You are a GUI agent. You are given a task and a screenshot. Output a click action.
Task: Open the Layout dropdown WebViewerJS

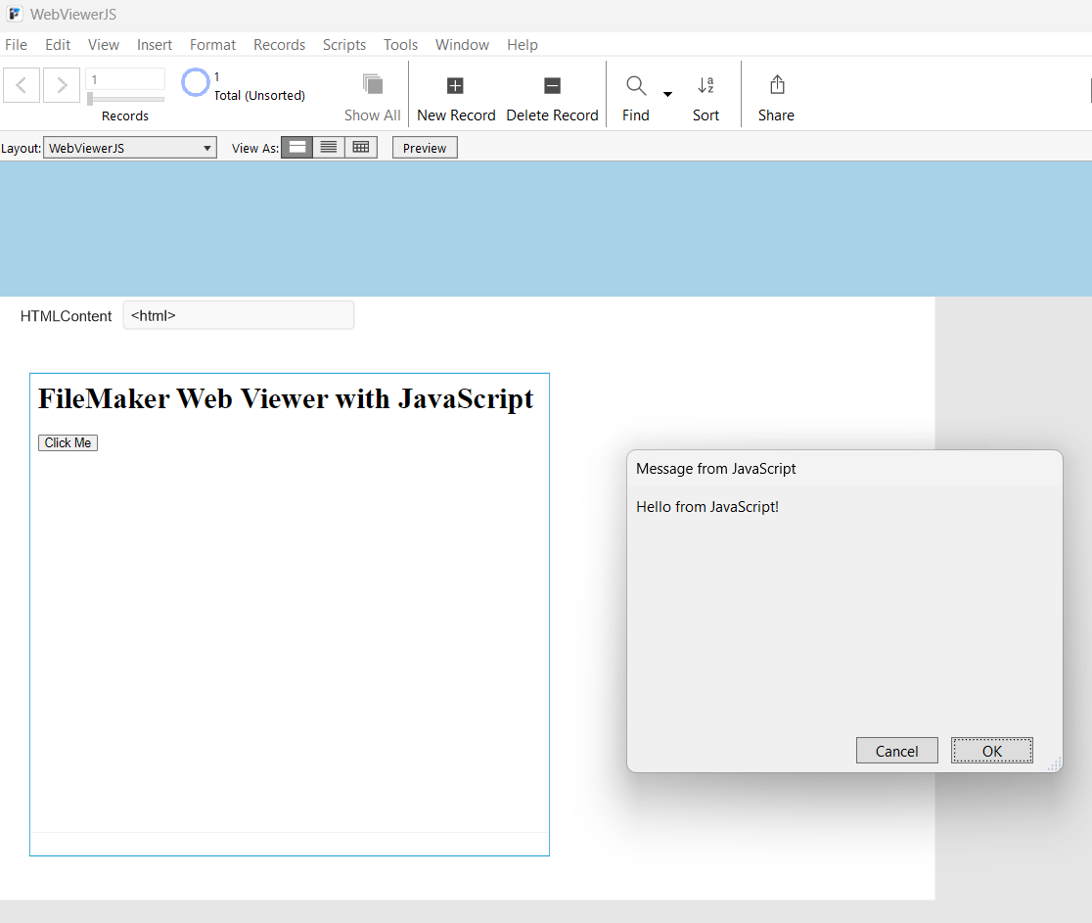(130, 148)
